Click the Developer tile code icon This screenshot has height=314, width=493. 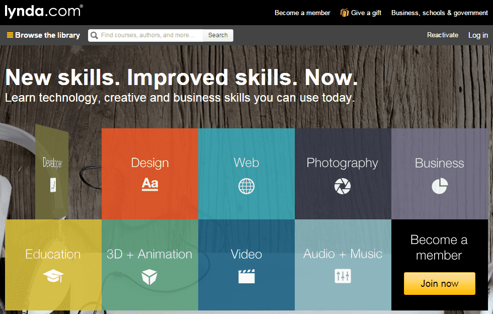point(53,185)
